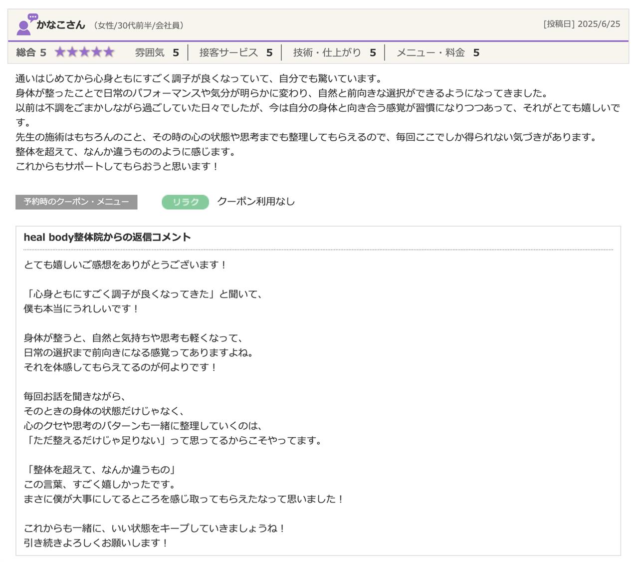Click the third purple rating star
The height and width of the screenshot is (562, 639).
coord(85,52)
